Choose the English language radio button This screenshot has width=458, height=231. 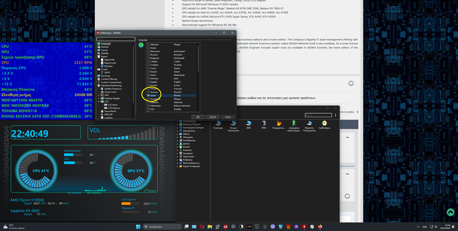[148, 82]
